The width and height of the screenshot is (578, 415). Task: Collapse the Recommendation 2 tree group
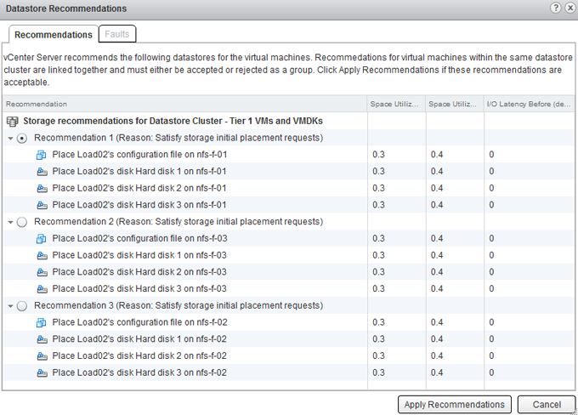pyautogui.click(x=9, y=222)
